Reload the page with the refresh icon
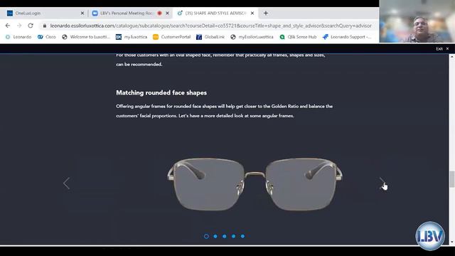This screenshot has height=256, width=455. 31,26
